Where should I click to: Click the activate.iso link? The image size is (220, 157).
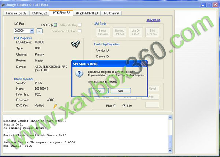(153, 20)
